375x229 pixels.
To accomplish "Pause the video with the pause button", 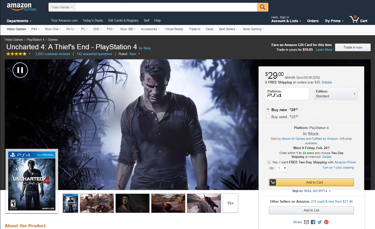I will [20, 70].
